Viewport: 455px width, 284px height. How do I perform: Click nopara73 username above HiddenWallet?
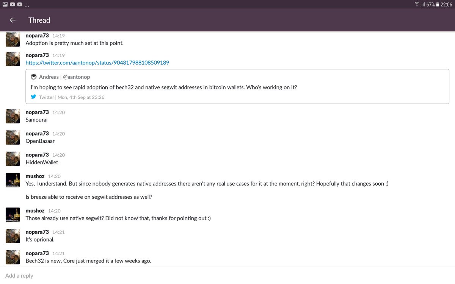pyautogui.click(x=37, y=154)
